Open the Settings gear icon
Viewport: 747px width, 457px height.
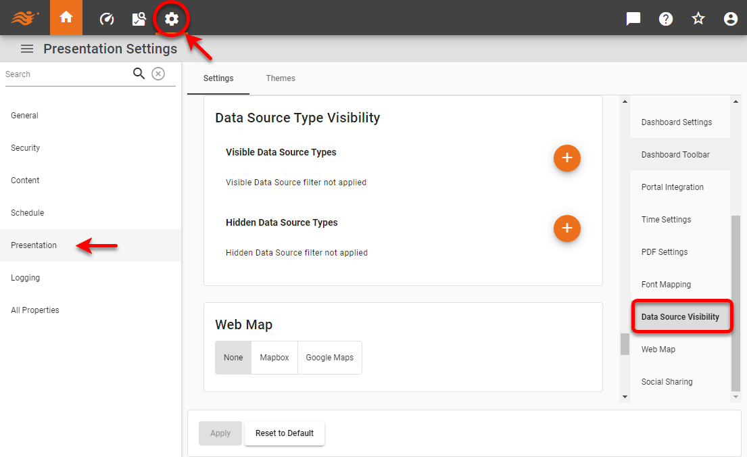pyautogui.click(x=172, y=18)
